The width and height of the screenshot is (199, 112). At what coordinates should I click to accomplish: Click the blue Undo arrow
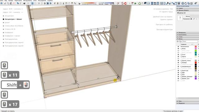18,3
